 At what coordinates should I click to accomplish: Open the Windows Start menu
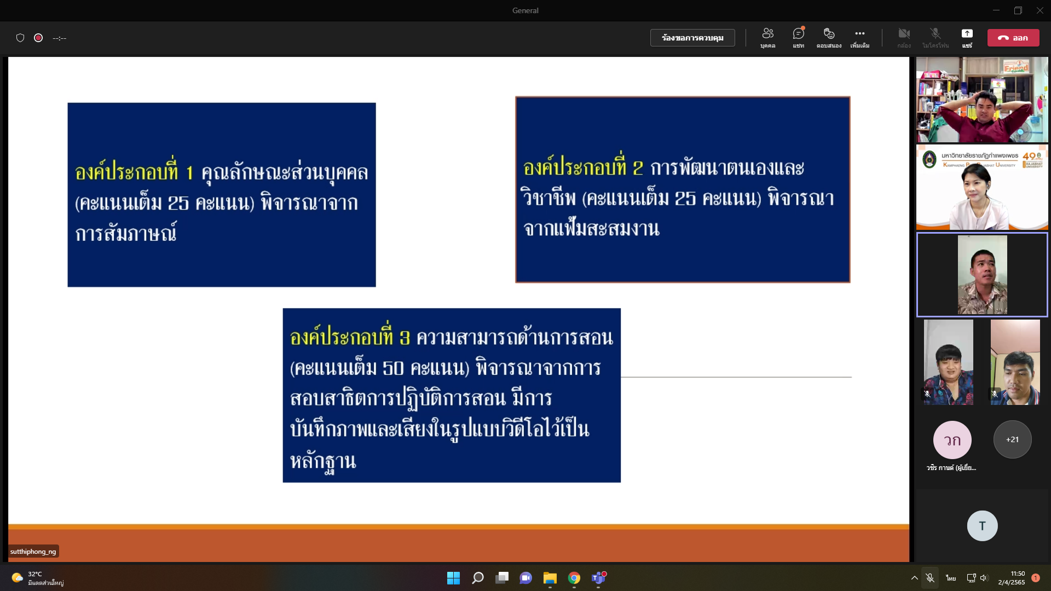click(453, 578)
